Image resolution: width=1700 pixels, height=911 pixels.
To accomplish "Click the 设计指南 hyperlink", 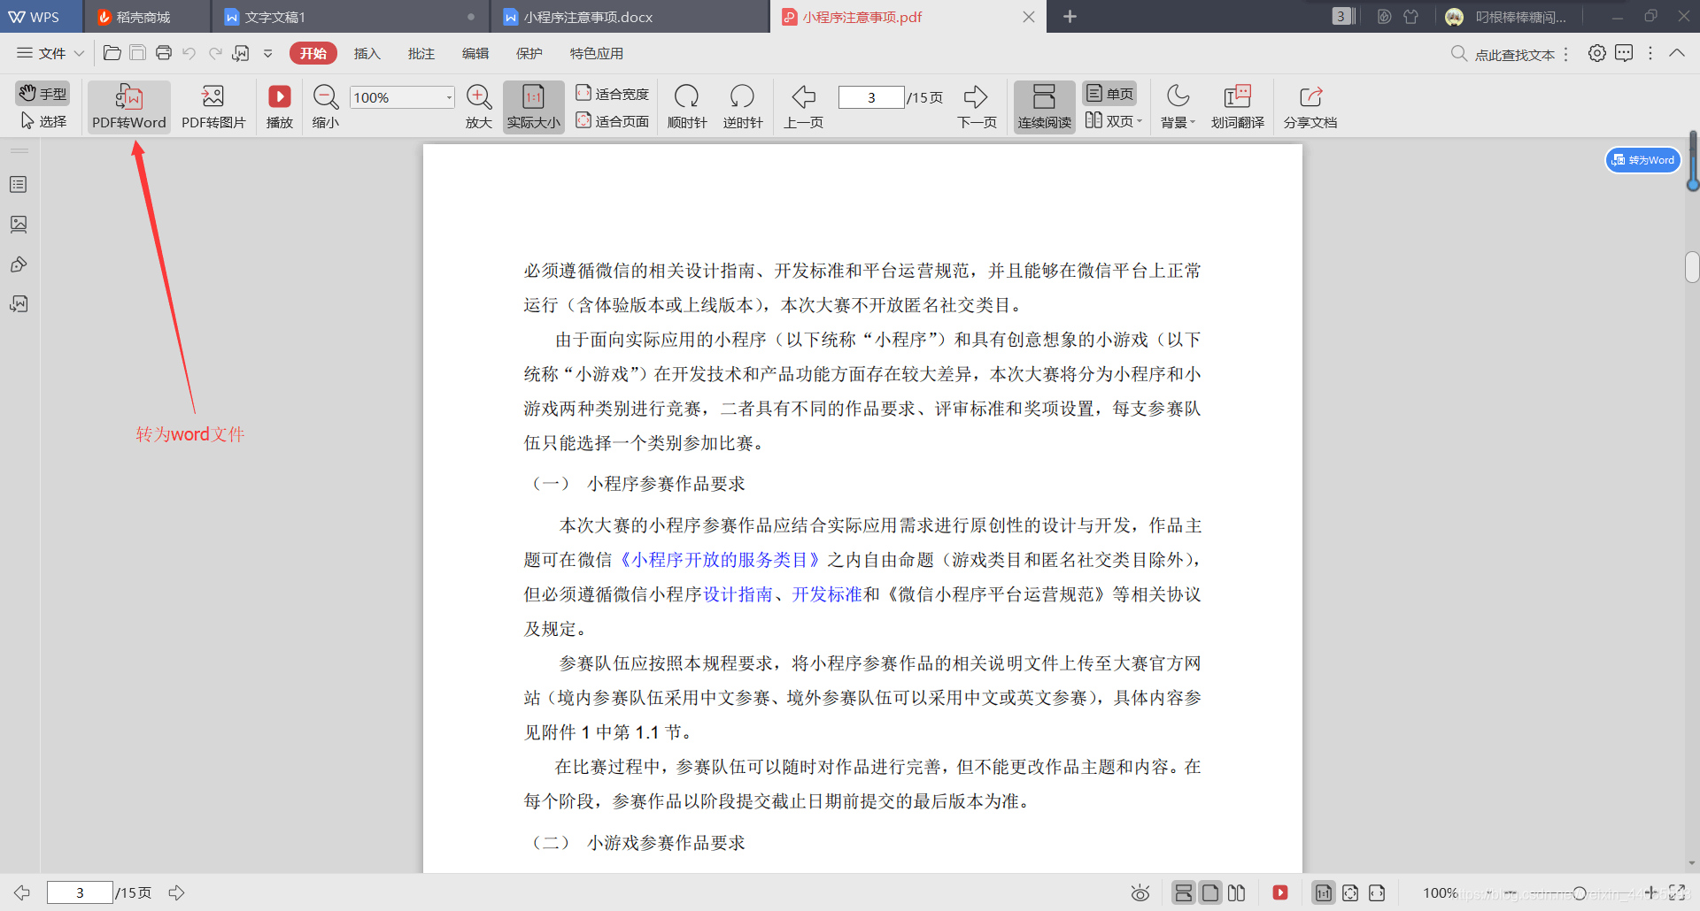I will pyautogui.click(x=738, y=594).
